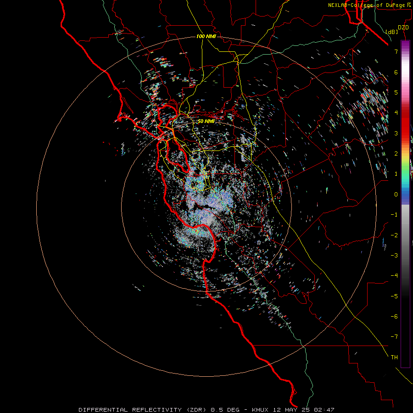Click the "-3" value on the color scale

[x=394, y=256]
